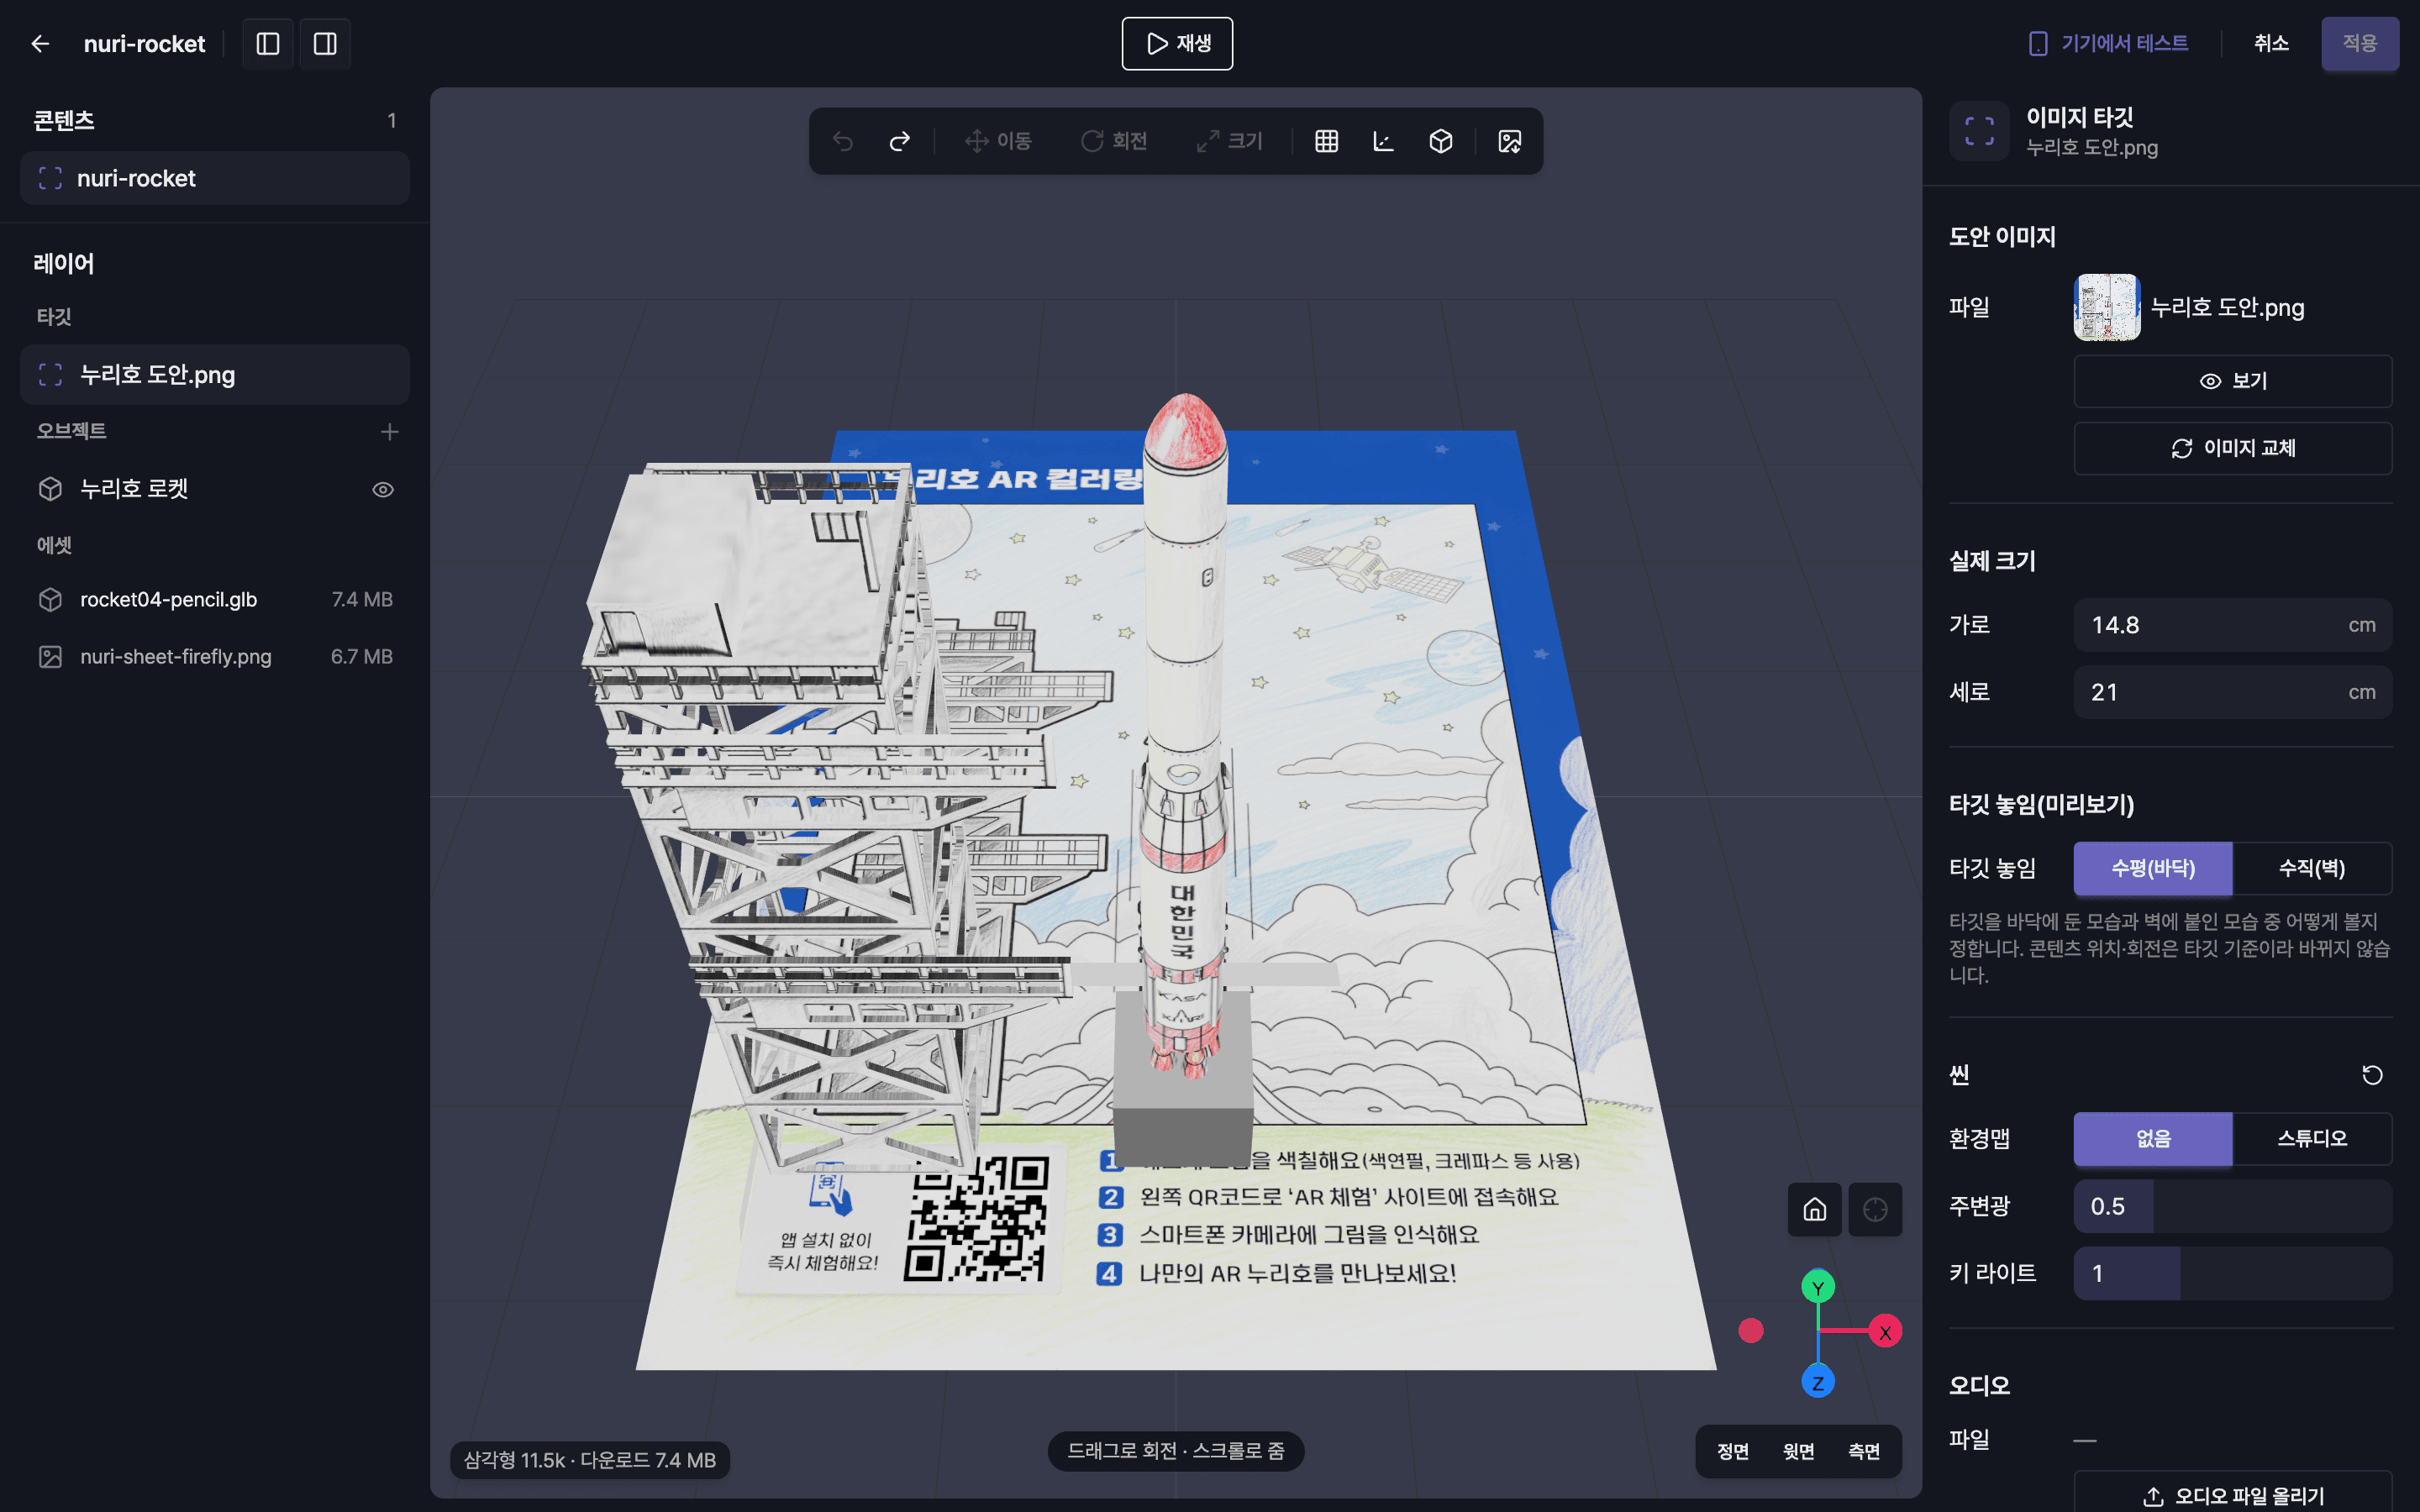2420x1512 pixels.
Task: Click the image icon in the viewport toolbar
Action: click(x=1510, y=141)
